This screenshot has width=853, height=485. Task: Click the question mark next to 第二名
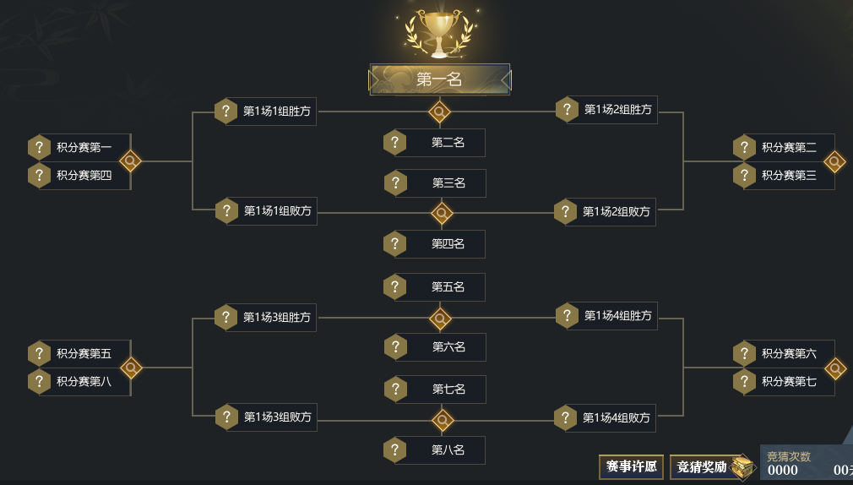[x=395, y=143]
